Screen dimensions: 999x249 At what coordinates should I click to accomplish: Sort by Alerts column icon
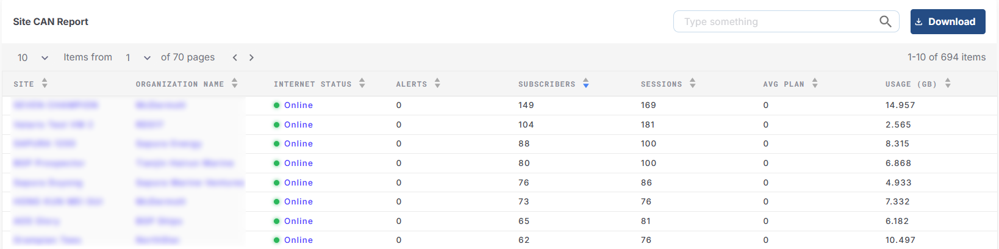coord(437,84)
